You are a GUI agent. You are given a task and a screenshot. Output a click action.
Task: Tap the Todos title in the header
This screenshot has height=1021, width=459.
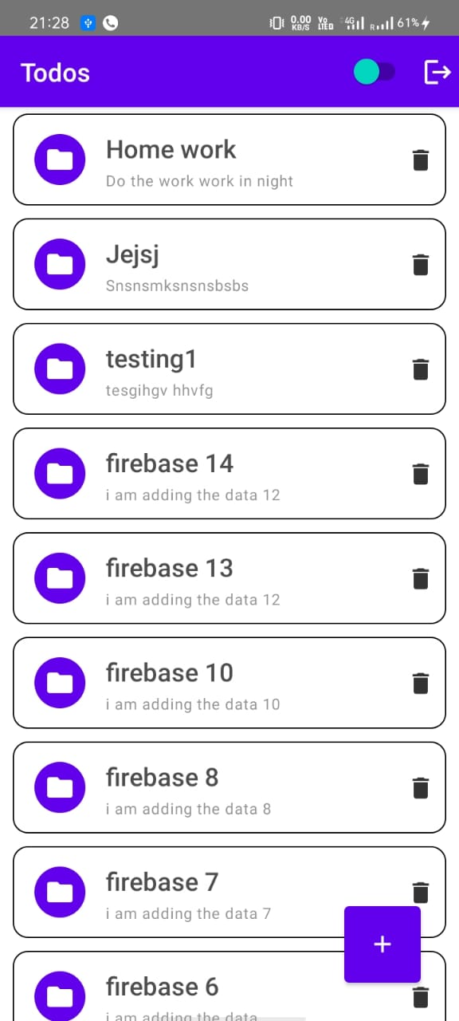pyautogui.click(x=55, y=72)
